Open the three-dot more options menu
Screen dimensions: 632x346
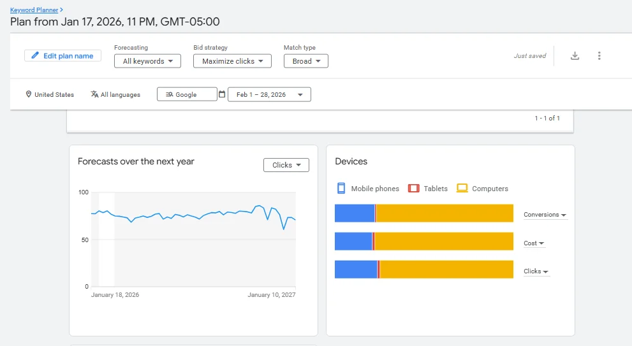pos(599,55)
